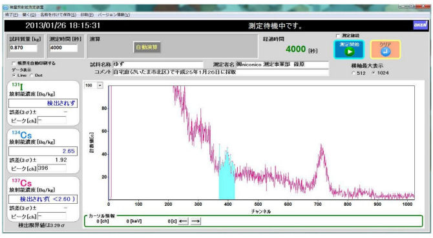Image resolution: width=433 pixels, height=238 pixels.
Task: Click the 131I nuclide label
Action: (x=17, y=86)
